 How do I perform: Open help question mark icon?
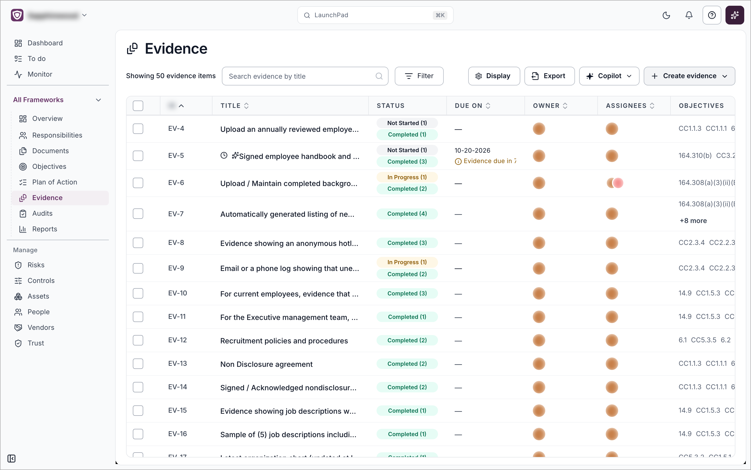pyautogui.click(x=711, y=15)
